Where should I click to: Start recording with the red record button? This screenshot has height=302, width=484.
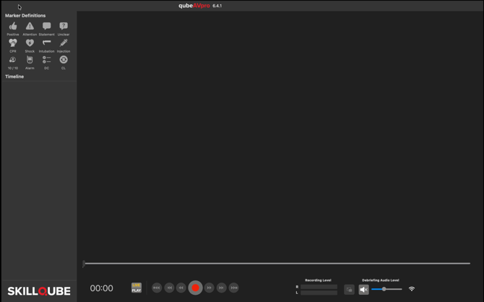(195, 288)
